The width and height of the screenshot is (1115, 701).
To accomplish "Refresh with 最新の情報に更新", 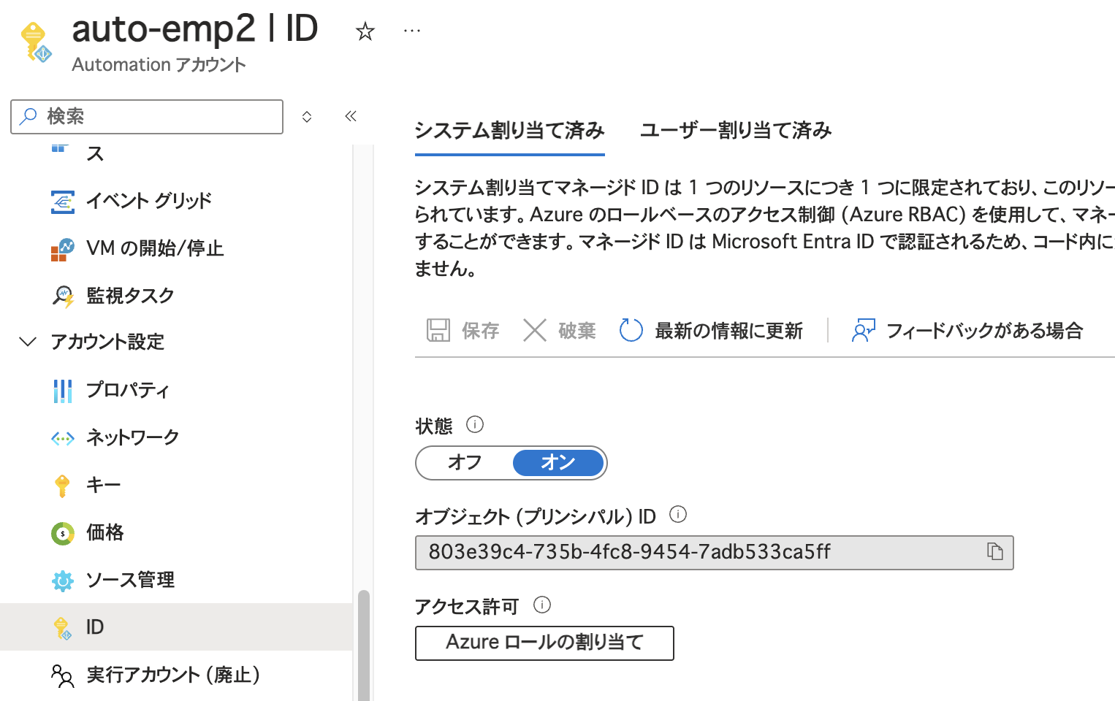I will (728, 330).
